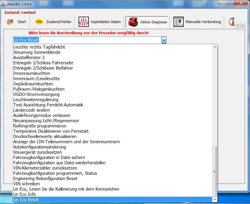Viewport: 250px width, 204px height.
Task: Pick Reifengröße programmieren in the dropdown
Action: pyautogui.click(x=40, y=126)
